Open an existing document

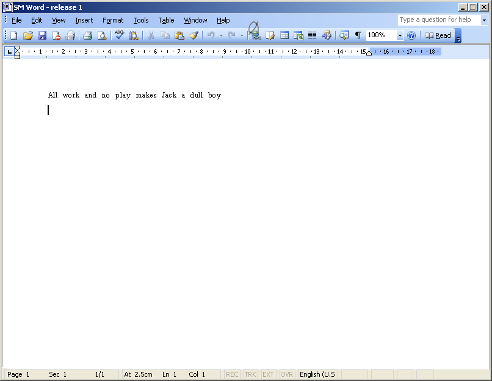(27, 35)
